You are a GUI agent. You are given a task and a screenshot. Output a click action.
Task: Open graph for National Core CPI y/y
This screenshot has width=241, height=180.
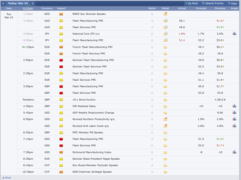pyautogui.click(x=234, y=34)
